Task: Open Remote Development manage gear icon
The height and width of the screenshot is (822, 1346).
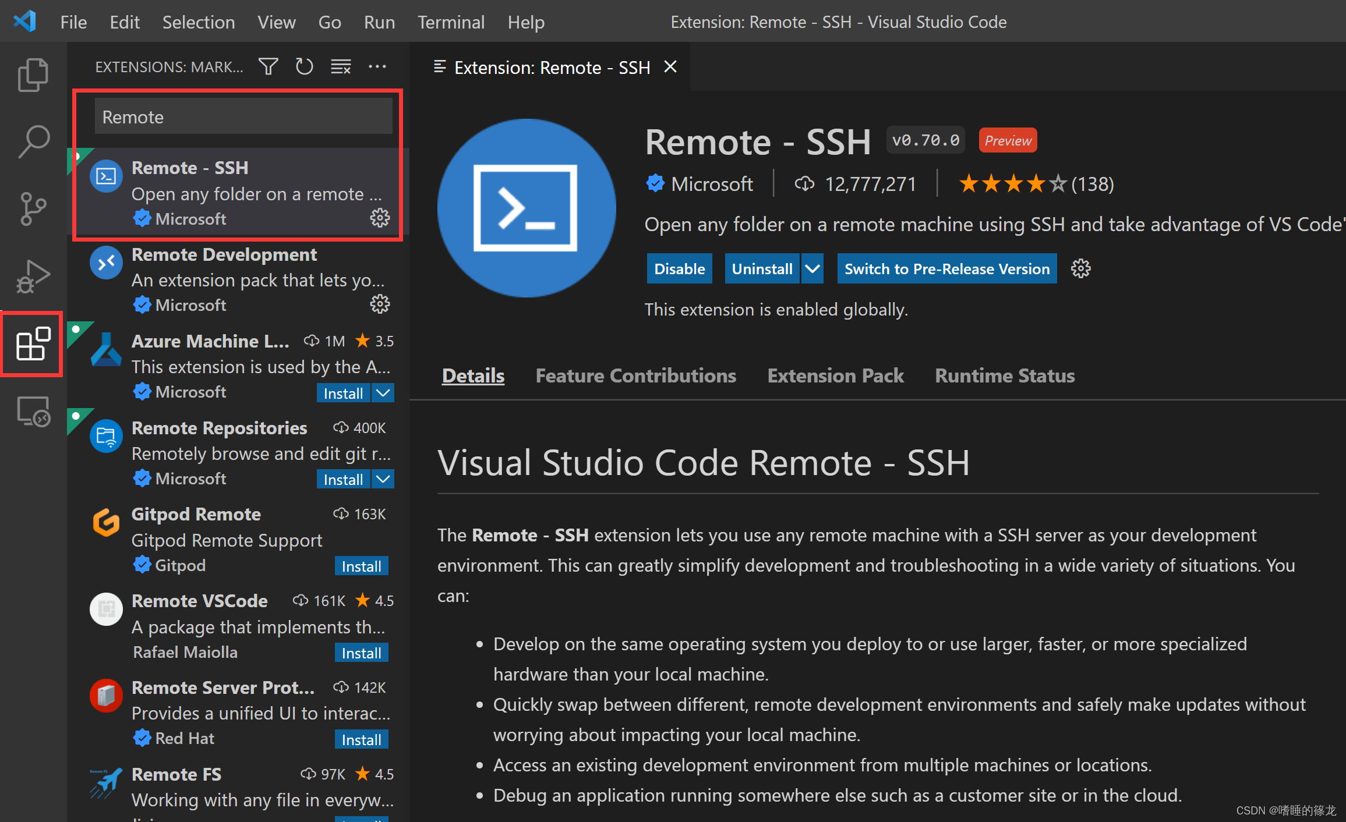Action: click(380, 304)
